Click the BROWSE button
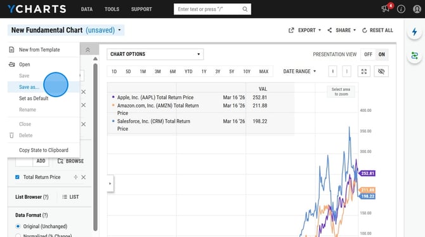The width and height of the screenshot is (425, 237). [71, 161]
